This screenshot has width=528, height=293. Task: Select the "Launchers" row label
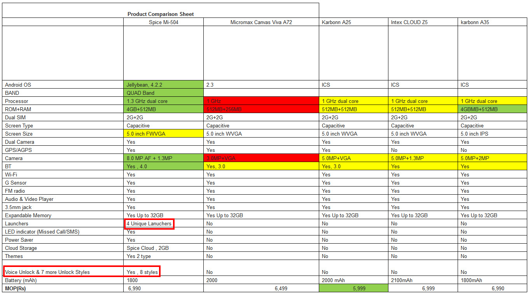pos(17,223)
